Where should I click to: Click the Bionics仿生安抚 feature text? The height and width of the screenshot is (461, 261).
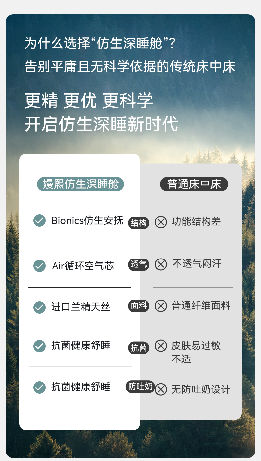87,221
